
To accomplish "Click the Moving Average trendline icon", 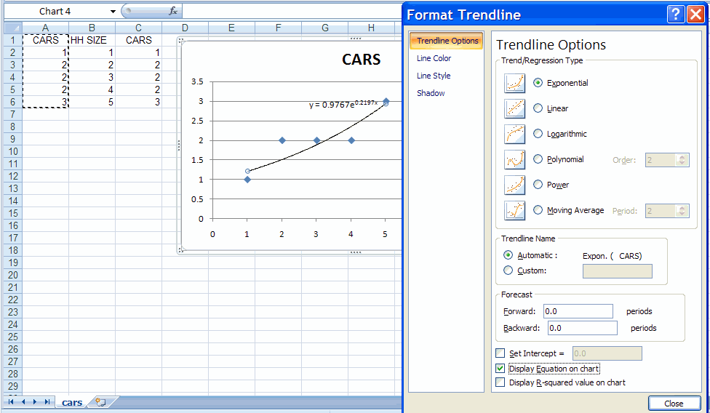I will tap(514, 211).
